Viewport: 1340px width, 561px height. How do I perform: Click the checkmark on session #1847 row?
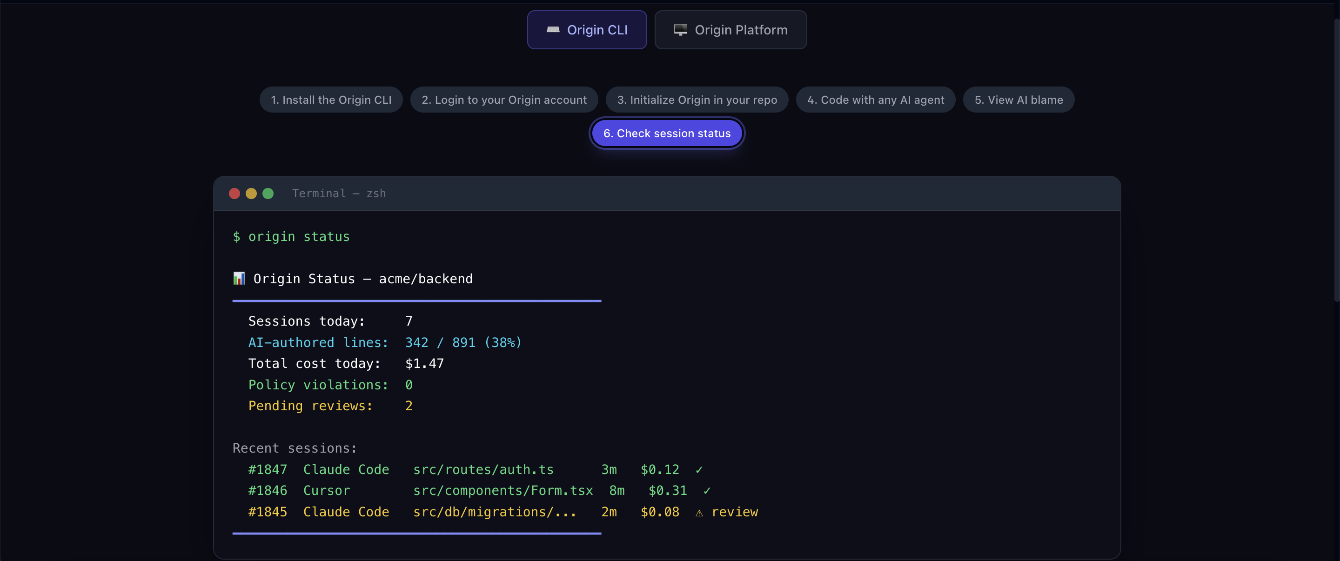click(x=699, y=470)
